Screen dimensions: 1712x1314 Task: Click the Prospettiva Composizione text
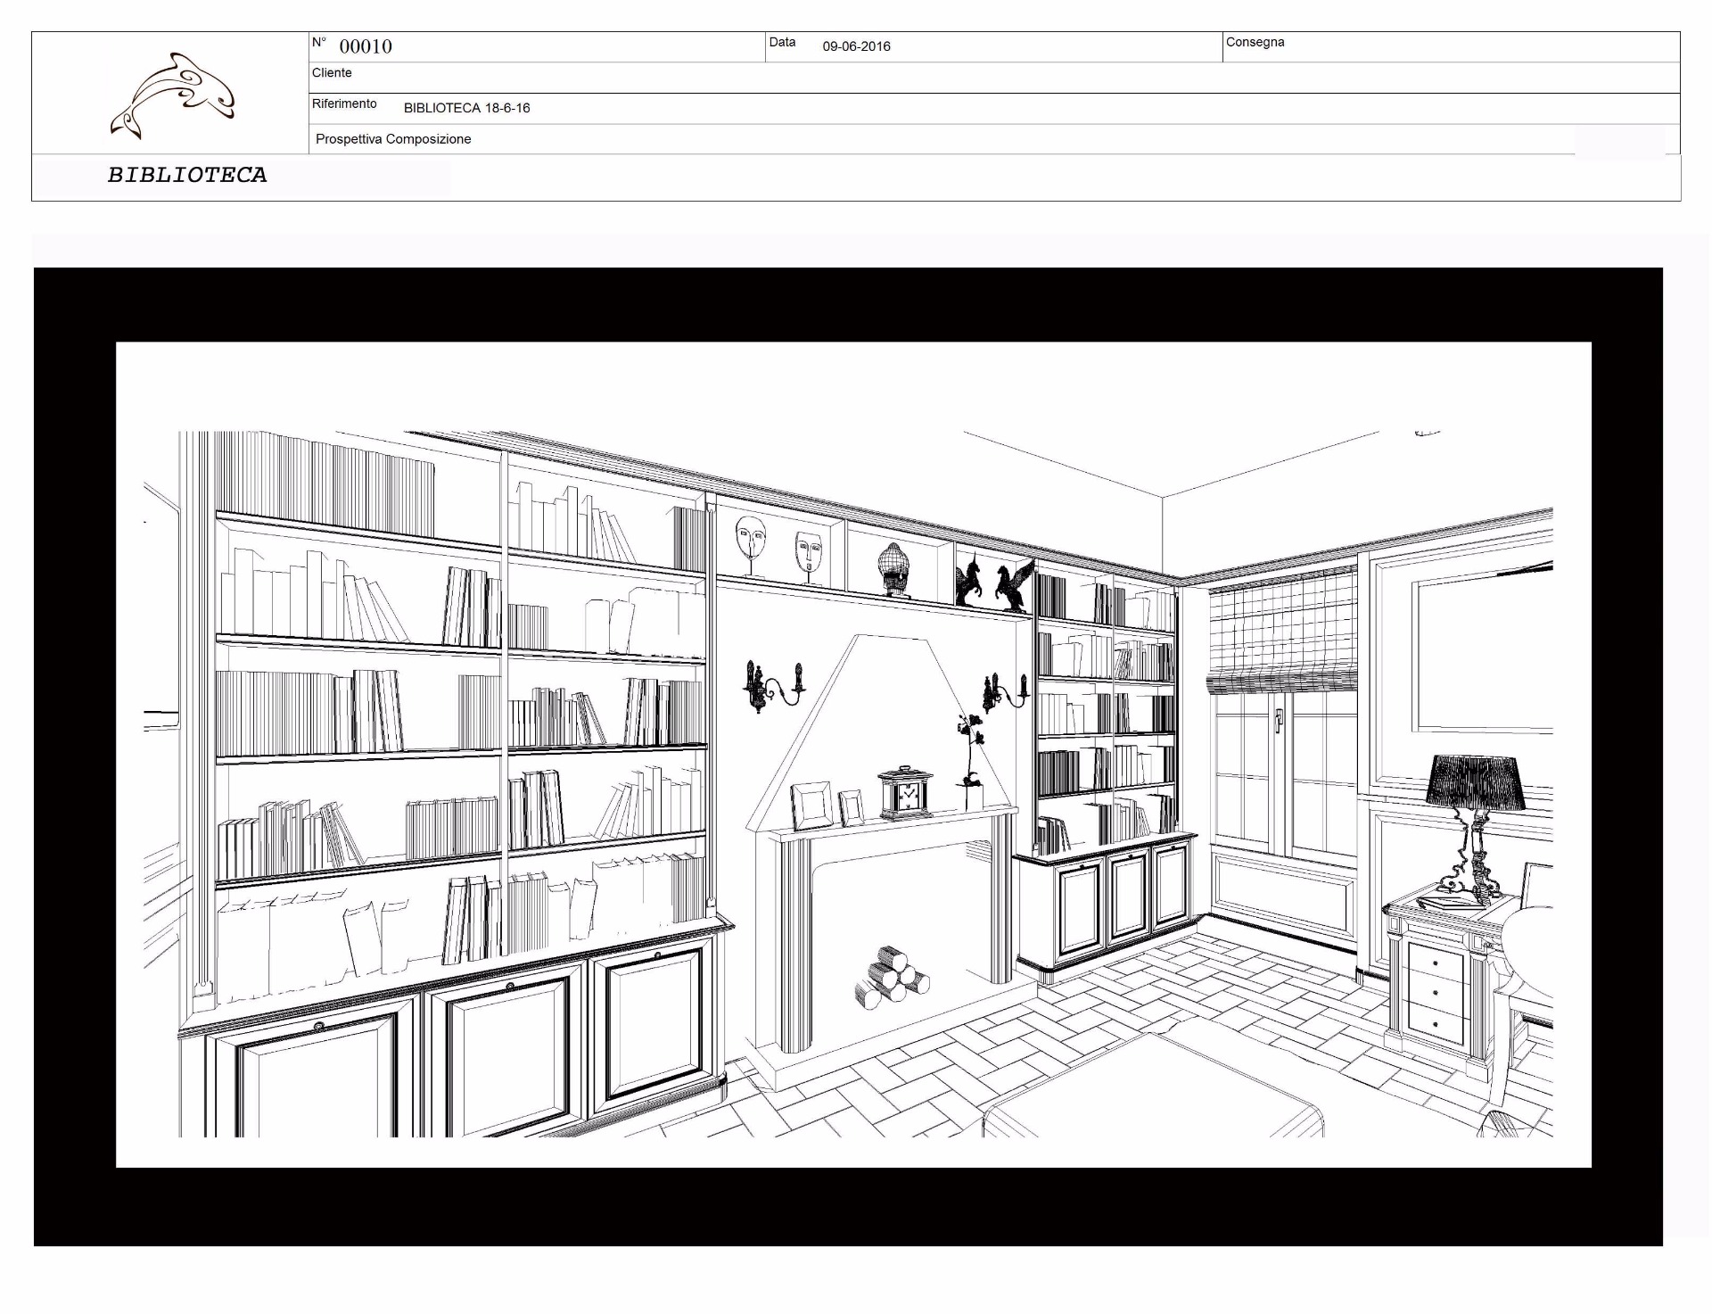(x=393, y=139)
